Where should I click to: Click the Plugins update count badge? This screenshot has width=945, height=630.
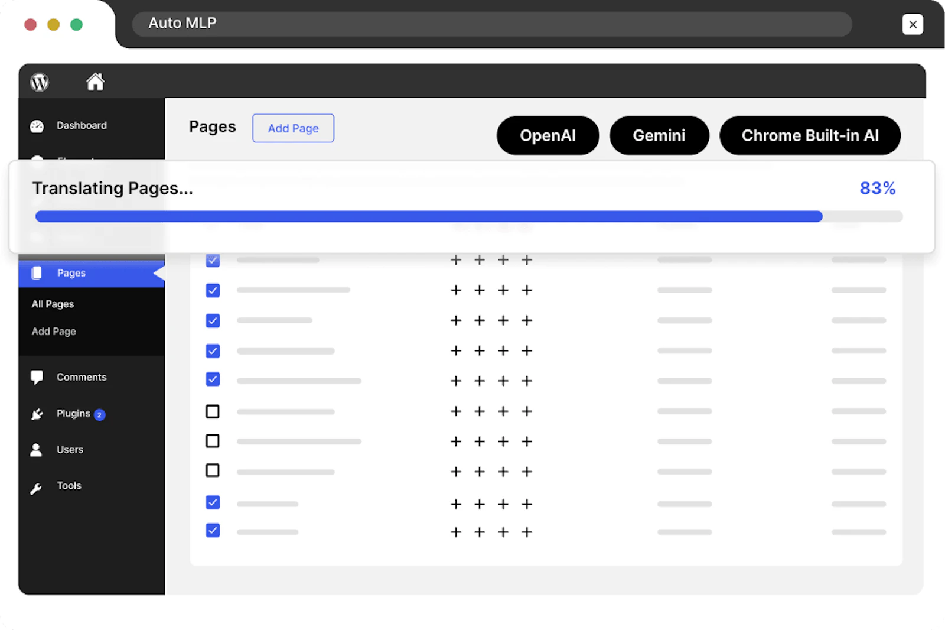pyautogui.click(x=99, y=415)
